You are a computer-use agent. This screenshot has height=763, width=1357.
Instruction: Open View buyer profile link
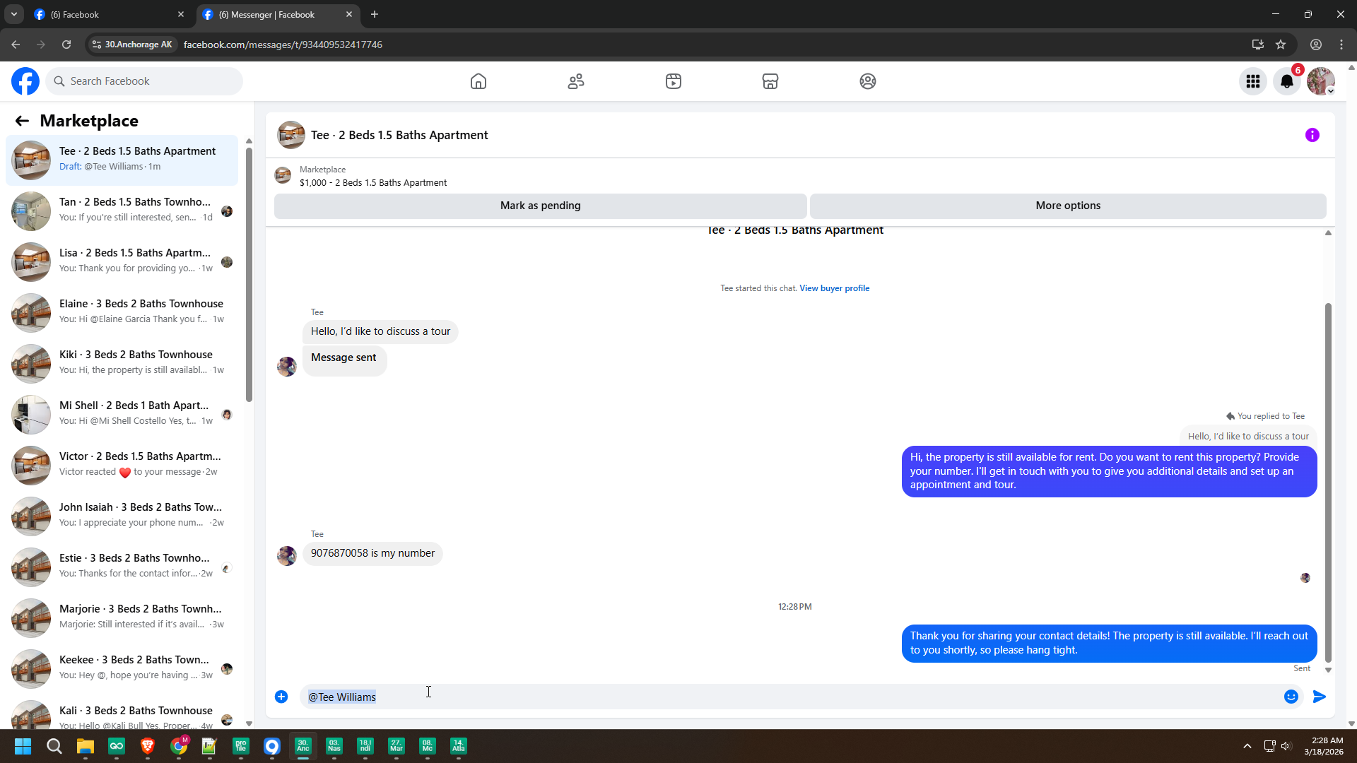coord(835,288)
